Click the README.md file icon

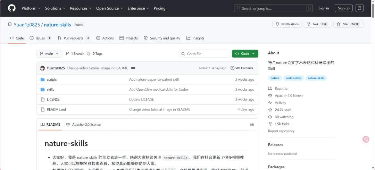[43, 109]
